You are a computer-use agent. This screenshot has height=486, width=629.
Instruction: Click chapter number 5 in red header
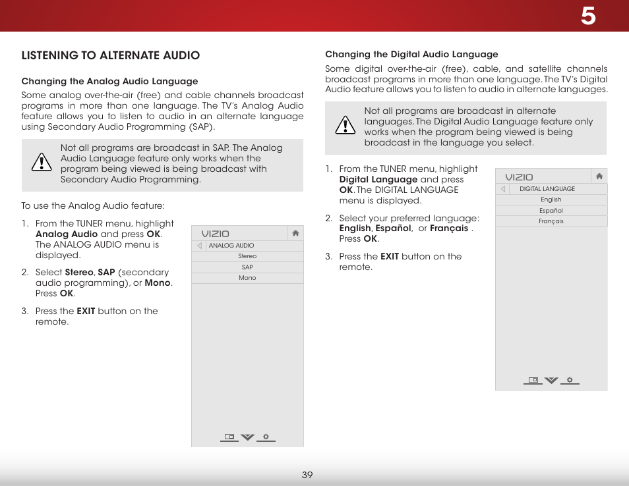588,16
